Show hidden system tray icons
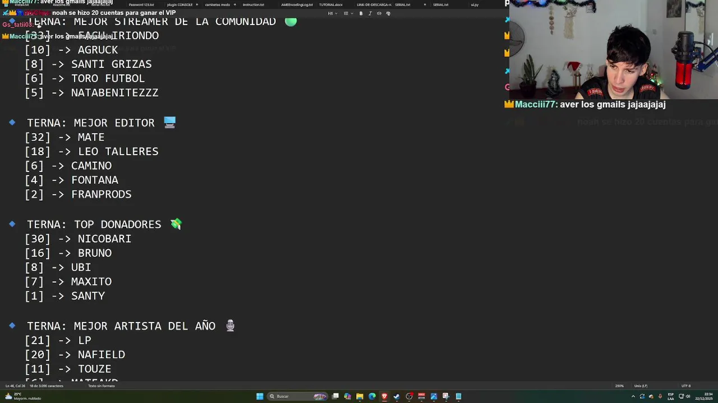 click(633, 396)
